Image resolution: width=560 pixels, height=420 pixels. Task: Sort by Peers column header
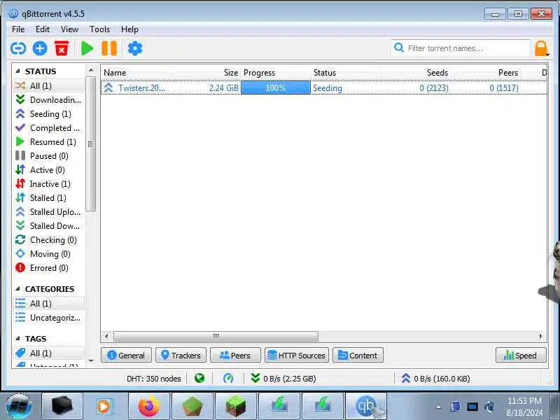coord(486,73)
